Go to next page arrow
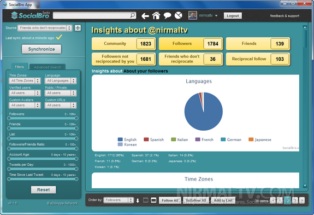The height and width of the screenshot is (215, 314). (x=302, y=200)
